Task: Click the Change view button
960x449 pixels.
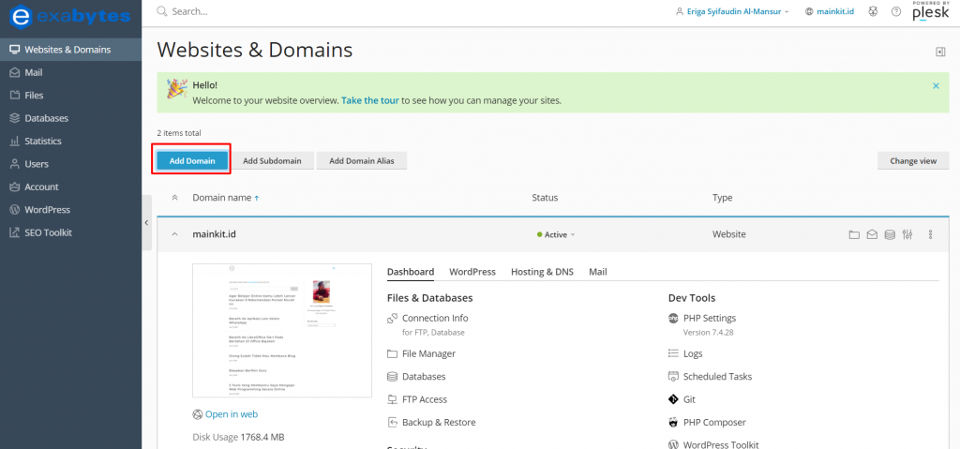Action: tap(913, 161)
